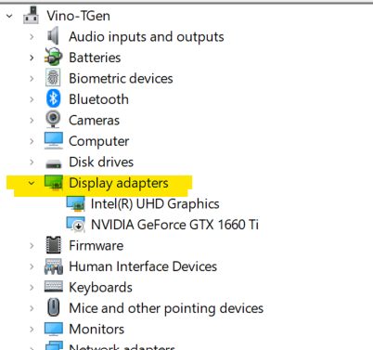Expand the Keyboards category
Image resolution: width=373 pixels, height=350 pixels.
tap(32, 287)
